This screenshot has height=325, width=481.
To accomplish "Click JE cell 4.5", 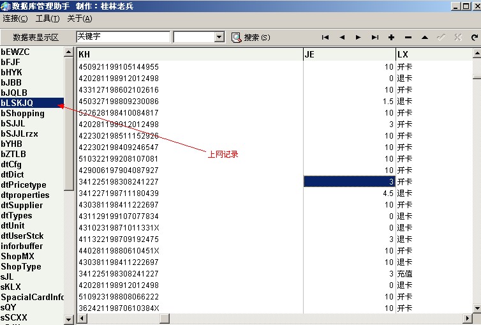I will pos(350,193).
